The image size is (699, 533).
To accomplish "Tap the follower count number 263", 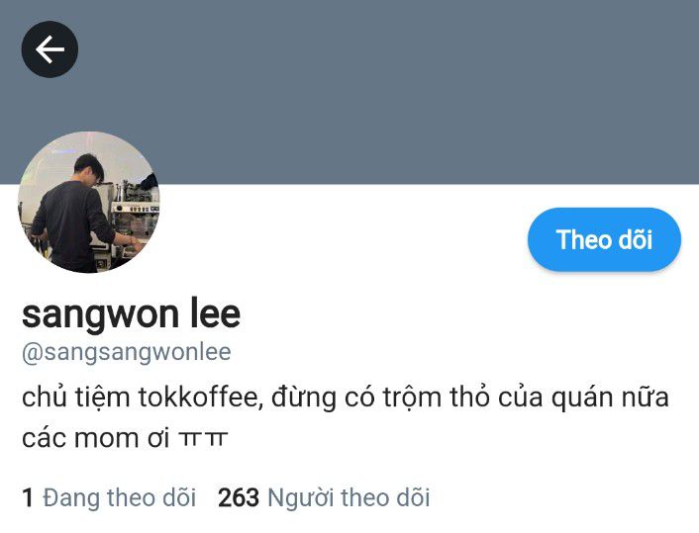I will 239,497.
